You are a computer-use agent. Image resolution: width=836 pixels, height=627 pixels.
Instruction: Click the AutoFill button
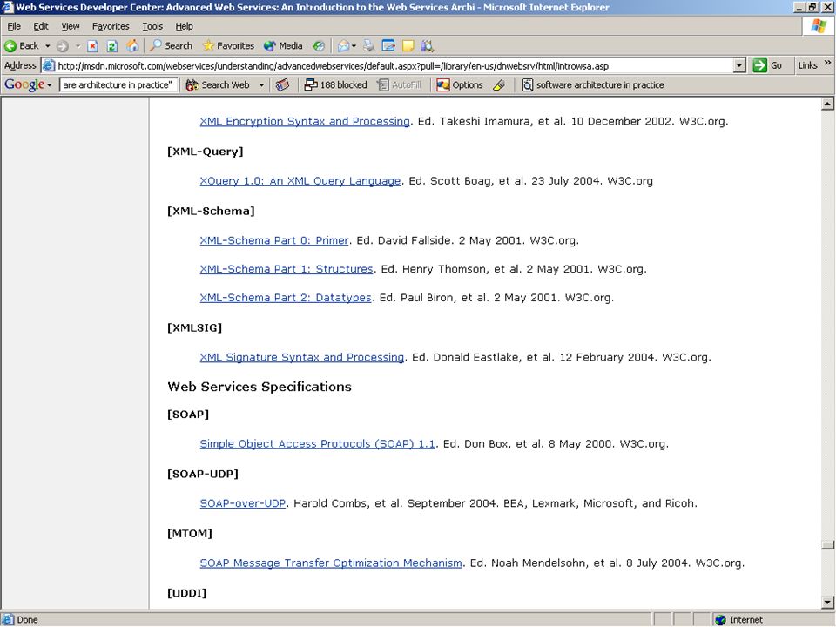(399, 84)
